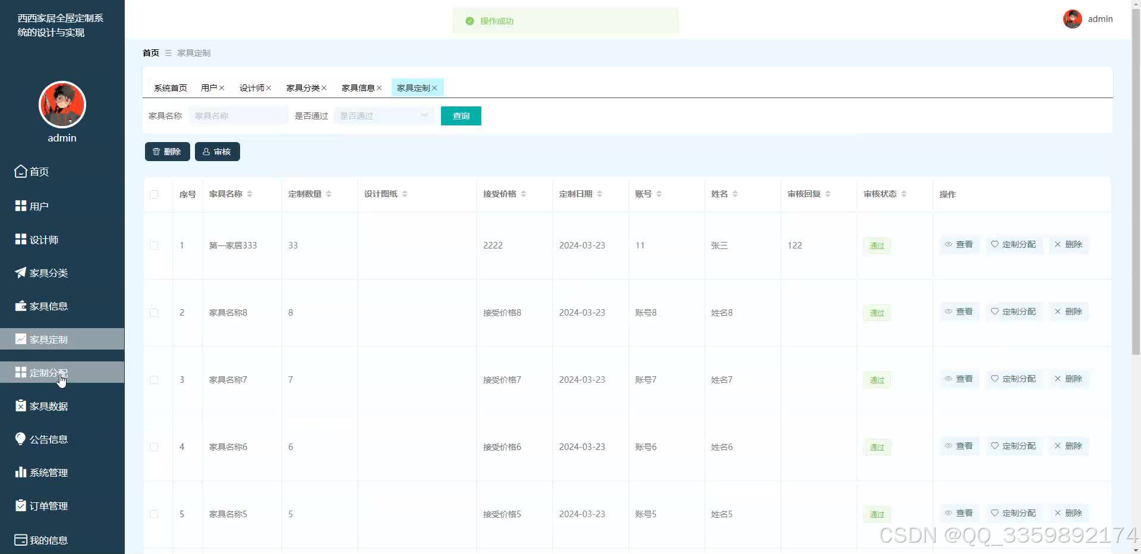This screenshot has height=554, width=1141.
Task: Sort by 账号 column arrows
Action: (x=659, y=194)
